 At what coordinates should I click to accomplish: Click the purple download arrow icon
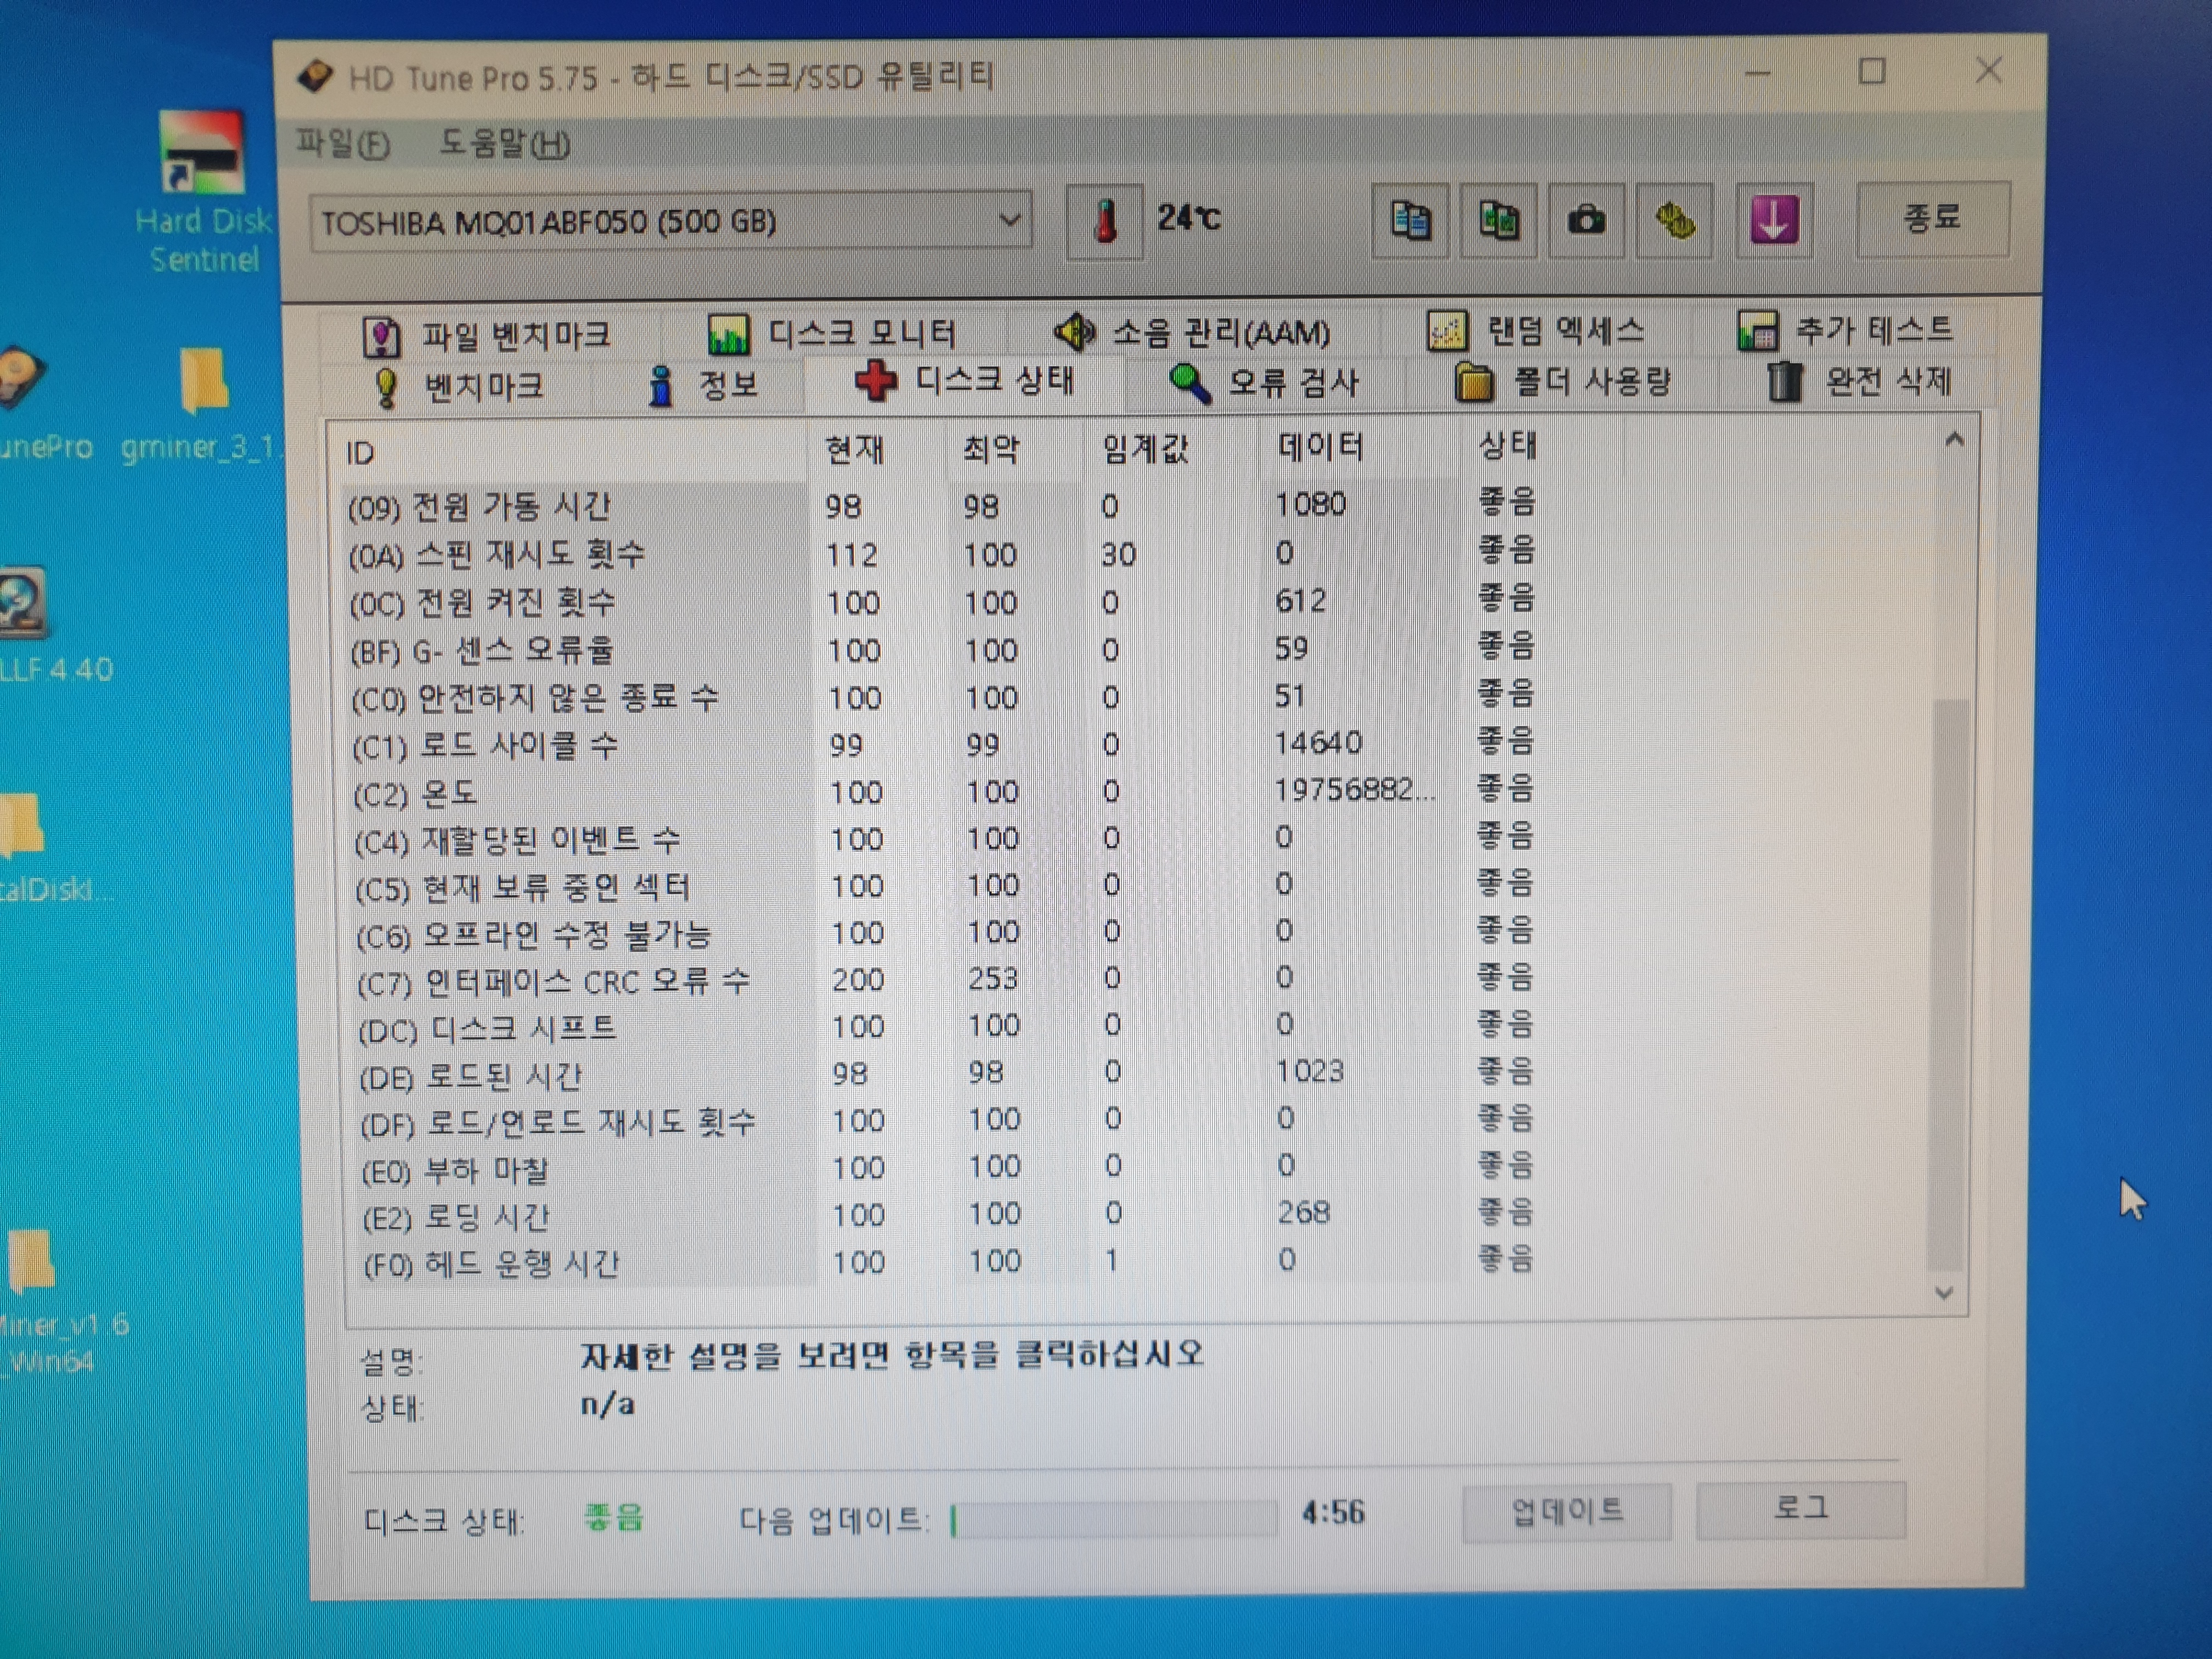coord(1774,220)
